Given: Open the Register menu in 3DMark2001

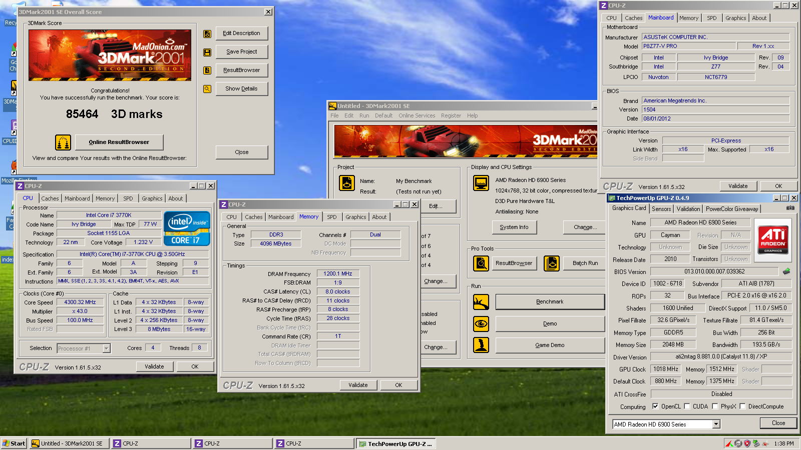Looking at the screenshot, I should (x=451, y=115).
